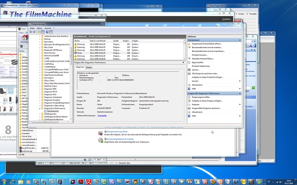Click the disk icon beside 'Alle Ereignisse speichern unter'

click(x=189, y=74)
